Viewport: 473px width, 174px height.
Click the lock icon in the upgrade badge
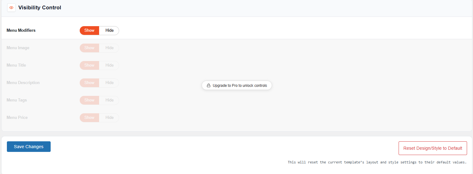click(x=209, y=85)
